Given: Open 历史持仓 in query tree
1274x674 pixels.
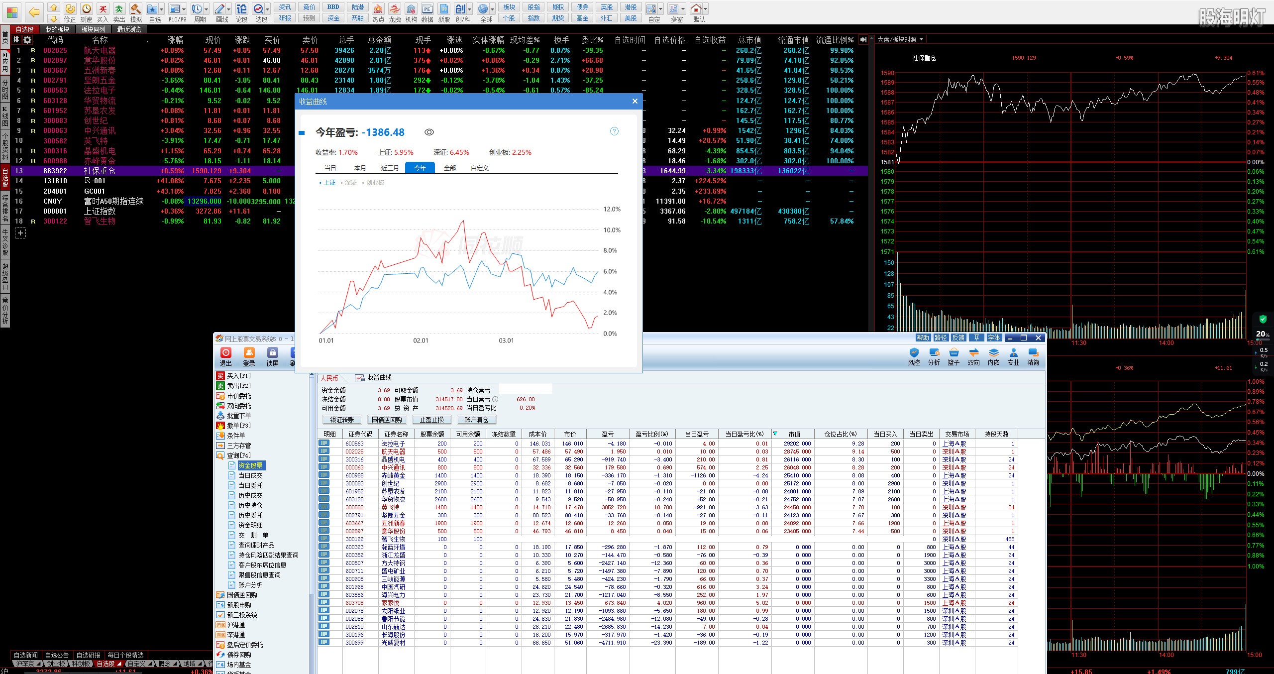Looking at the screenshot, I should point(250,505).
